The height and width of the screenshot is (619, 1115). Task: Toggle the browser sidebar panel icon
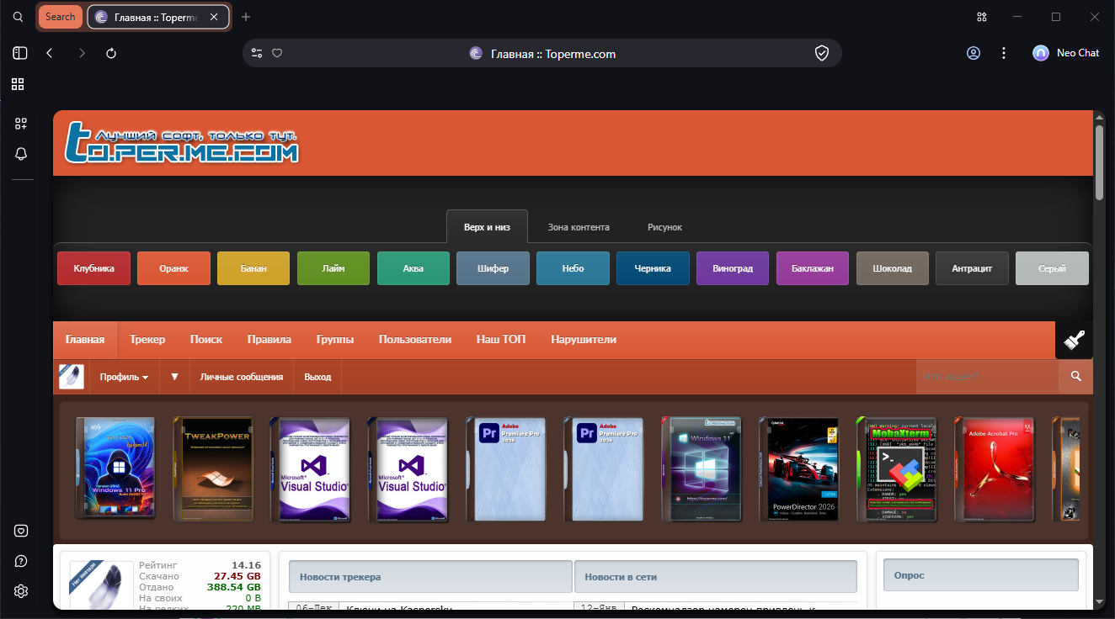pyautogui.click(x=20, y=53)
